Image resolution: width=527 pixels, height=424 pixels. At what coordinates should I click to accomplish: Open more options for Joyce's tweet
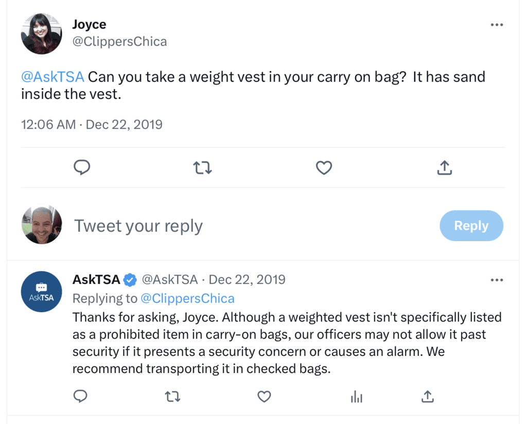pyautogui.click(x=497, y=25)
